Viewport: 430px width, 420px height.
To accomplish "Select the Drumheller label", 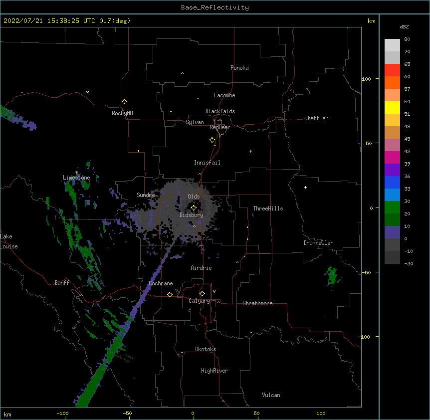I will pyautogui.click(x=318, y=243).
